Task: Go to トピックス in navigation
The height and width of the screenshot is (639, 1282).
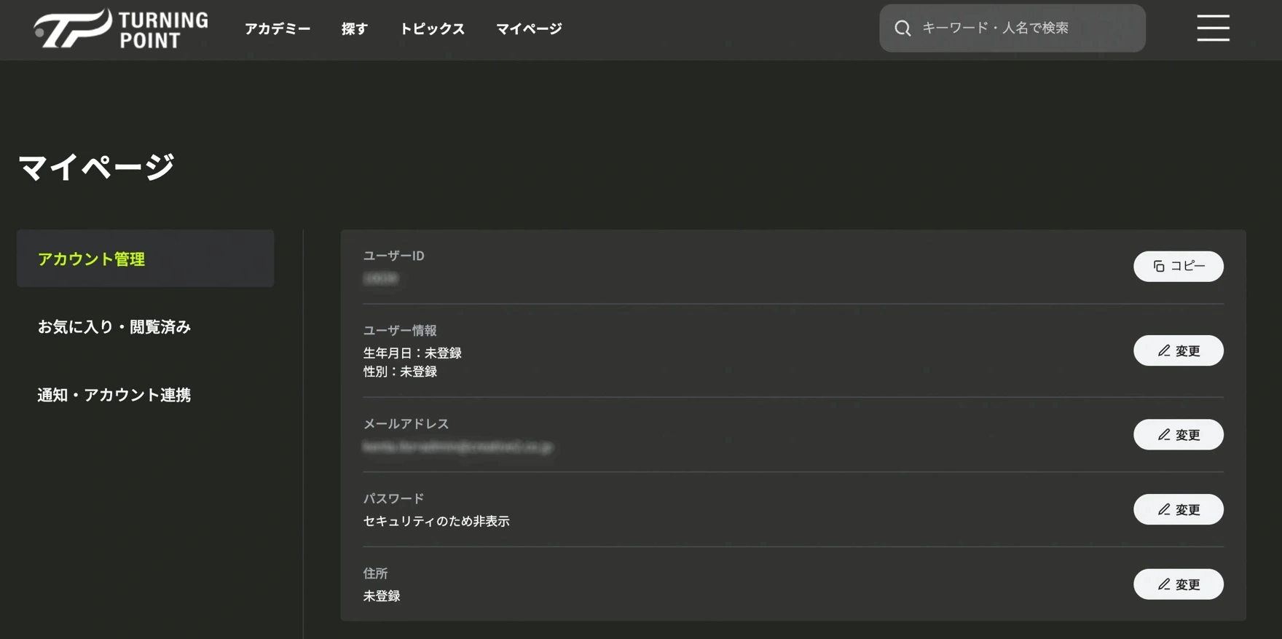Action: click(x=432, y=28)
